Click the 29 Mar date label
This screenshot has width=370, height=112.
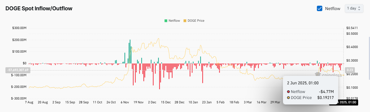(x=275, y=103)
